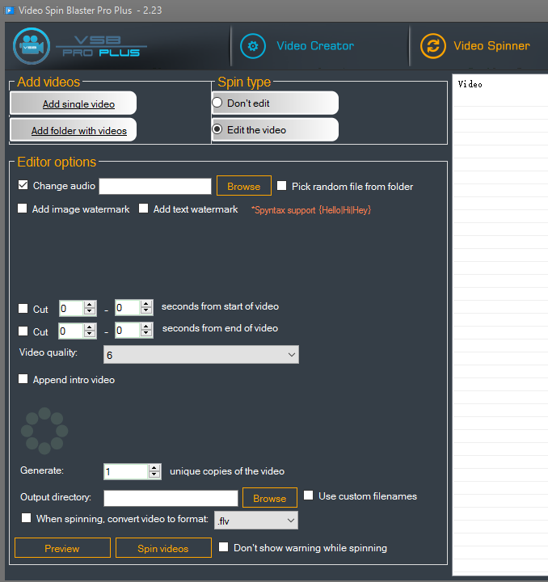Enable Don't show warning while spinning
548x582 pixels.
pyautogui.click(x=223, y=546)
